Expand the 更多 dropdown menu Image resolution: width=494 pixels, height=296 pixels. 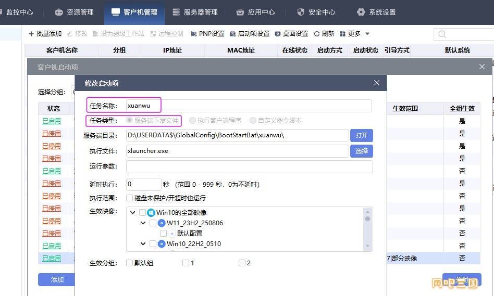coord(355,34)
